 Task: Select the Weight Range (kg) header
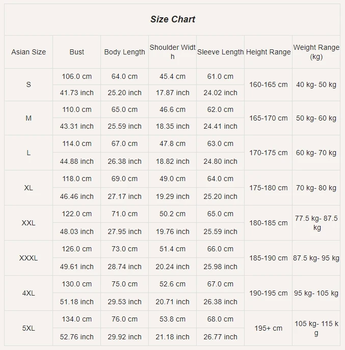[316, 52]
